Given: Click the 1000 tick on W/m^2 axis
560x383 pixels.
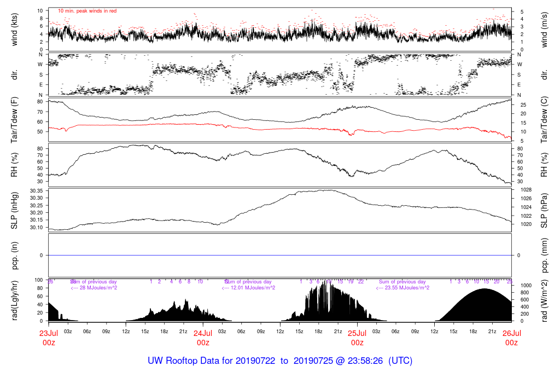Looking at the screenshot, I should (x=526, y=286).
